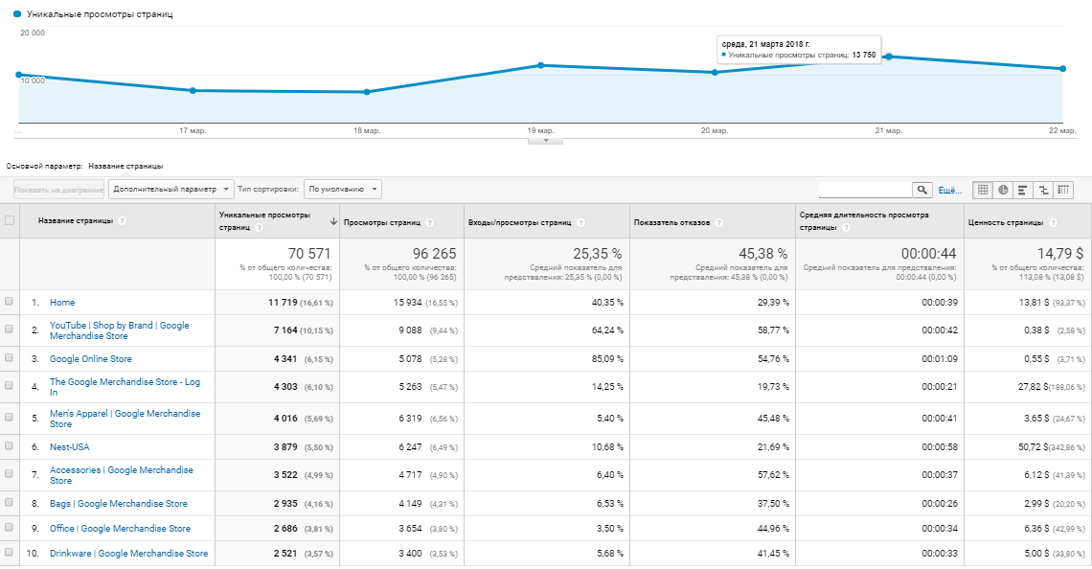
Task: Check the Nest-USA row checkbox
Action: point(10,446)
